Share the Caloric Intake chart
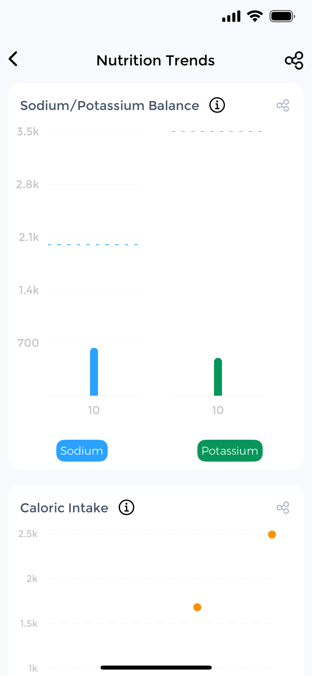Screen dimensions: 312x676 pos(283,508)
